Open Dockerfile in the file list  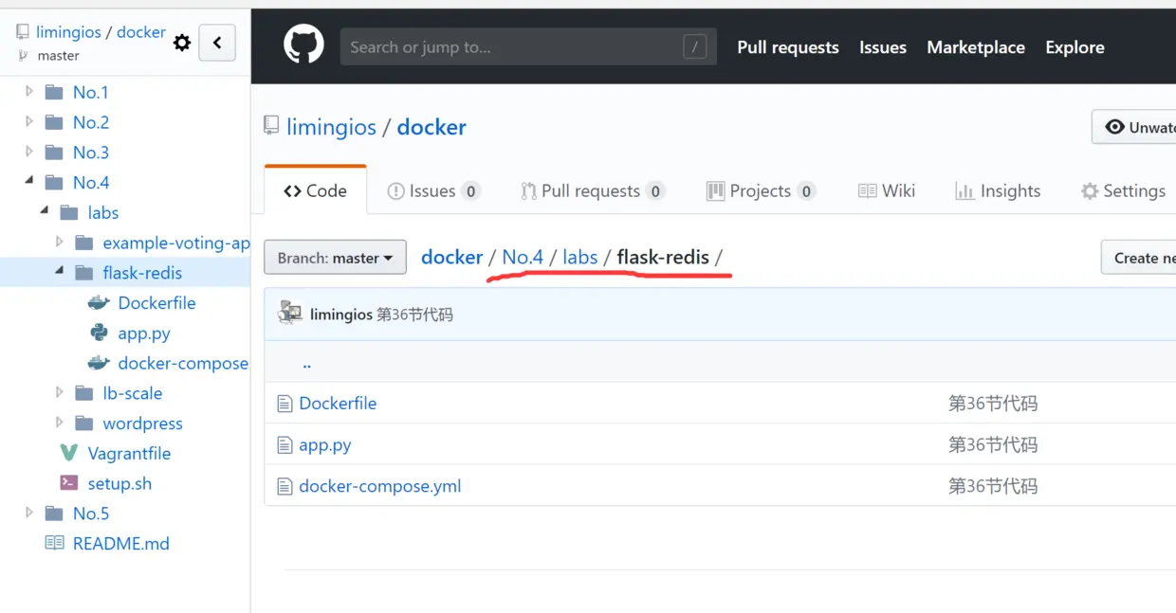[338, 404]
